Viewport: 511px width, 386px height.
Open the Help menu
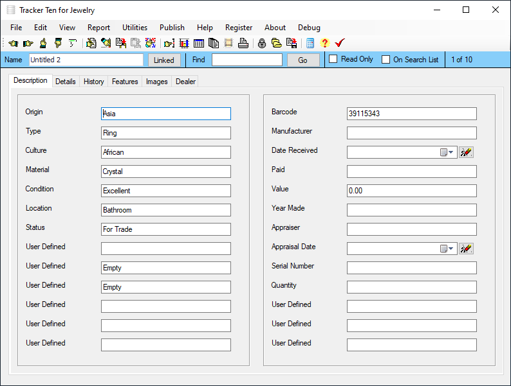click(x=205, y=28)
